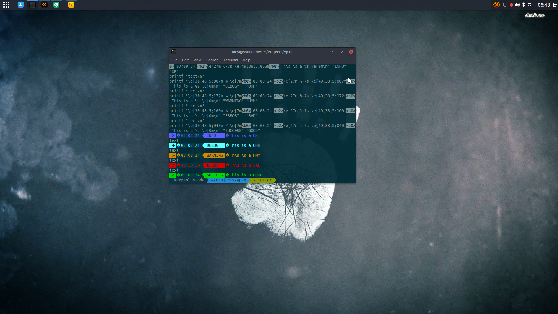Viewport: 558px width, 314px height.
Task: Click the 06:48 clock in the panel
Action: click(x=543, y=5)
